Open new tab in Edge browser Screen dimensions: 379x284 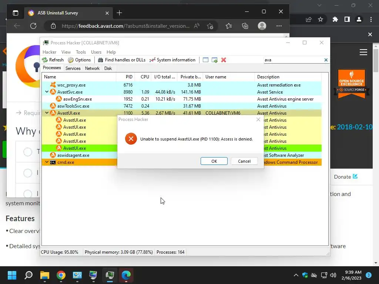tap(120, 13)
